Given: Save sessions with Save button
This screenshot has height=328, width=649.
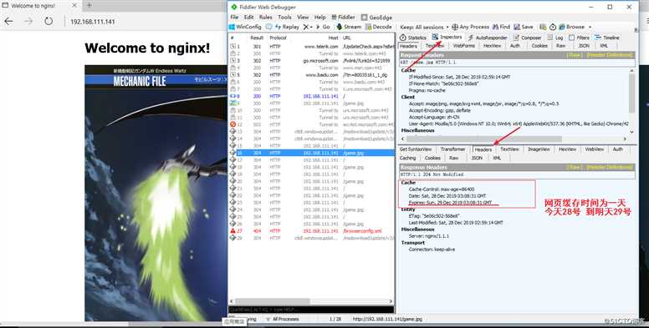Looking at the screenshot, I should (x=524, y=27).
